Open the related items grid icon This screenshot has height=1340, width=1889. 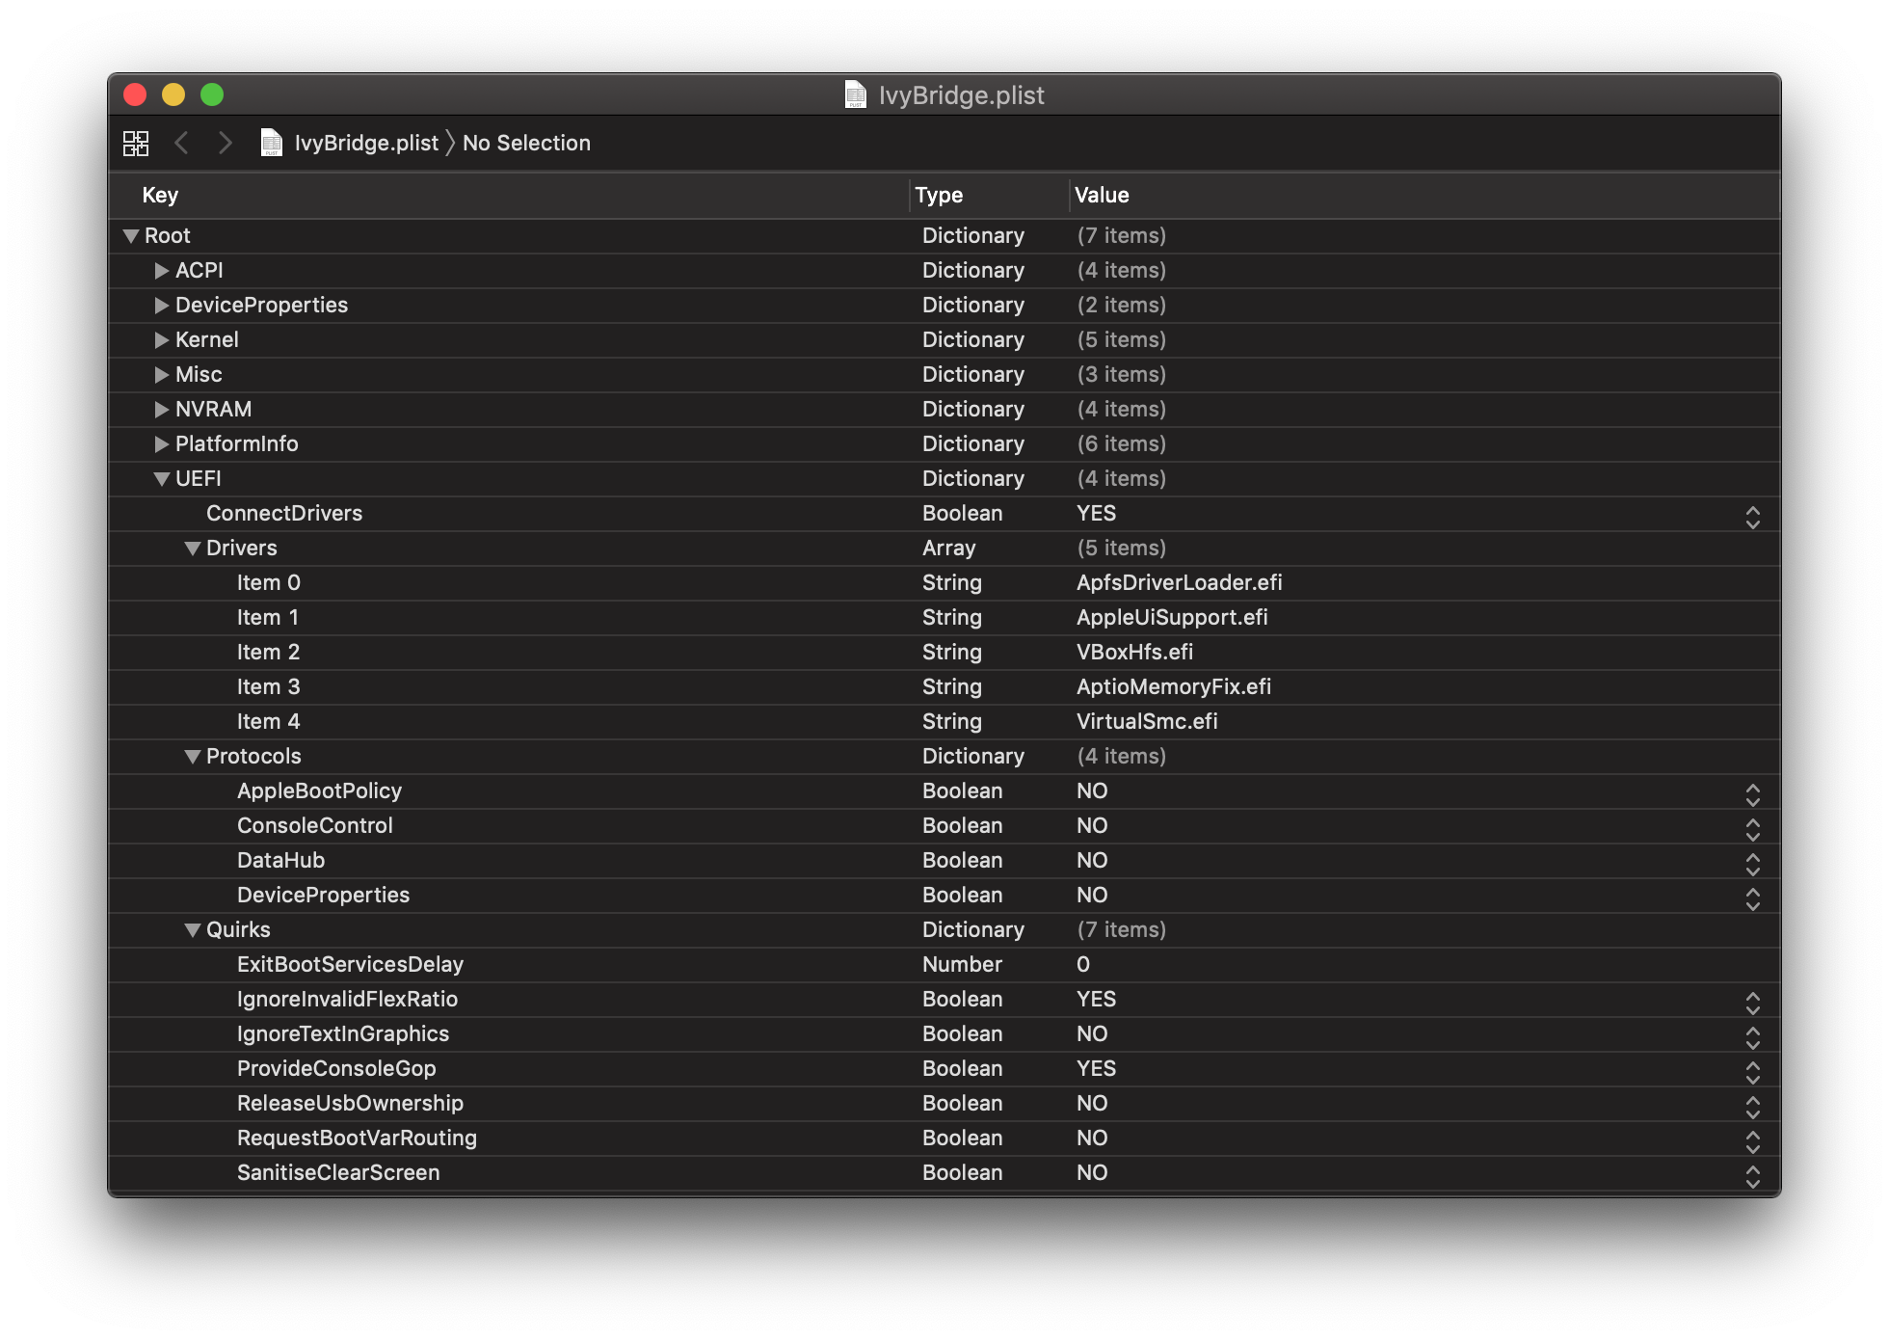click(136, 144)
